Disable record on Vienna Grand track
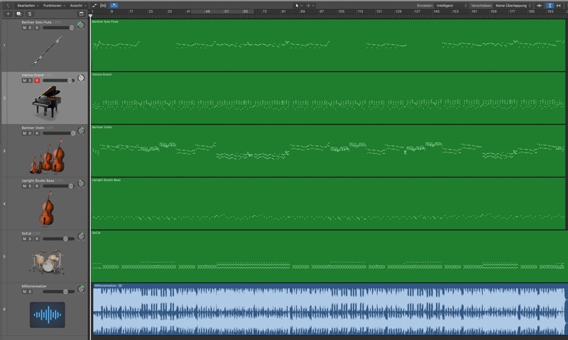568x340 pixels. (x=37, y=80)
